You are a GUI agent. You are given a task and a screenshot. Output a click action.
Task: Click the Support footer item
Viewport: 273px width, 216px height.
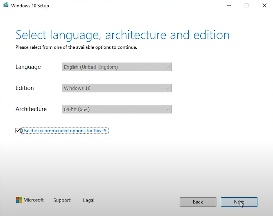pos(62,200)
